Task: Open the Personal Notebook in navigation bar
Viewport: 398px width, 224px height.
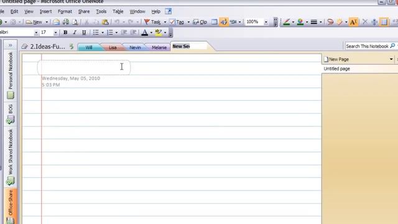Action: pyautogui.click(x=11, y=75)
